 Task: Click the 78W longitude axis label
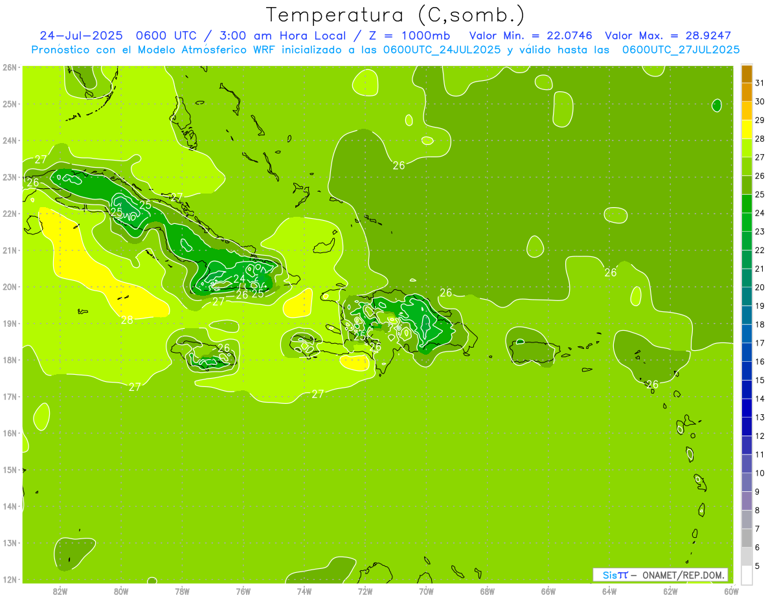point(182,591)
